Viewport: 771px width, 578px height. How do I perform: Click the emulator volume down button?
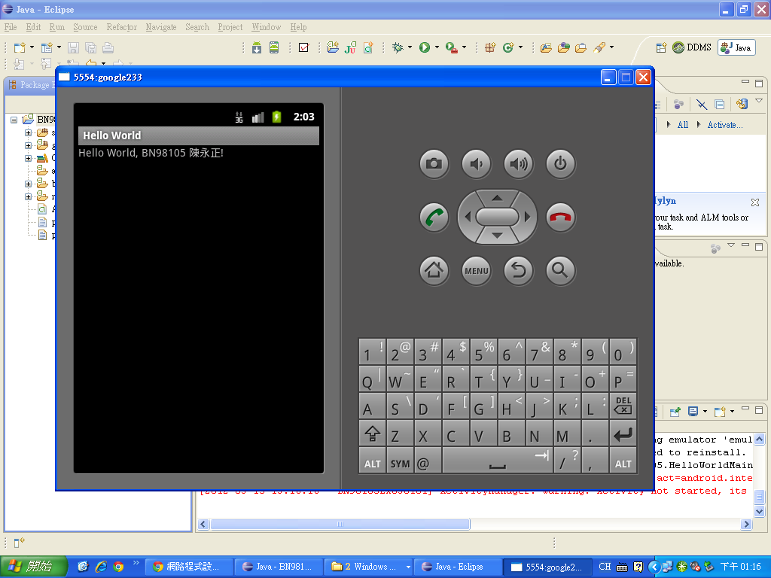pyautogui.click(x=476, y=163)
